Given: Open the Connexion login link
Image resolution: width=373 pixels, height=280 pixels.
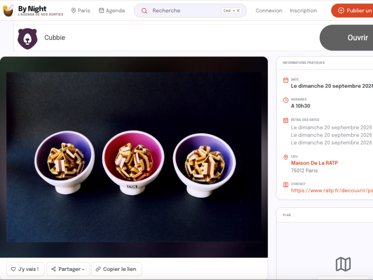Looking at the screenshot, I should 269,10.
